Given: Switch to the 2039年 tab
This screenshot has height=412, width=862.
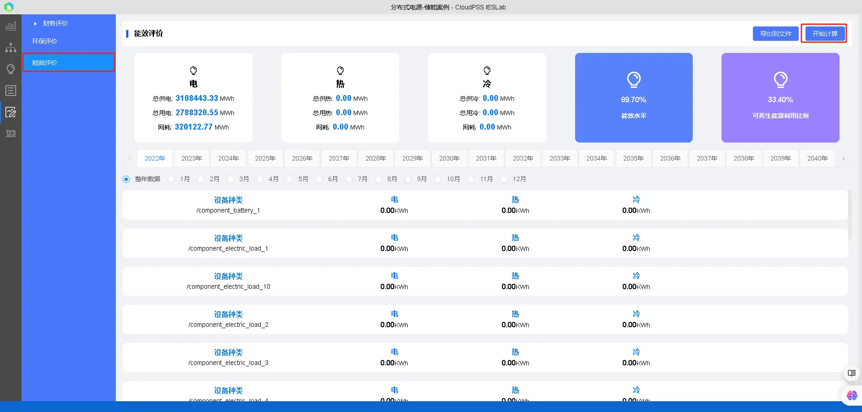Looking at the screenshot, I should (781, 158).
